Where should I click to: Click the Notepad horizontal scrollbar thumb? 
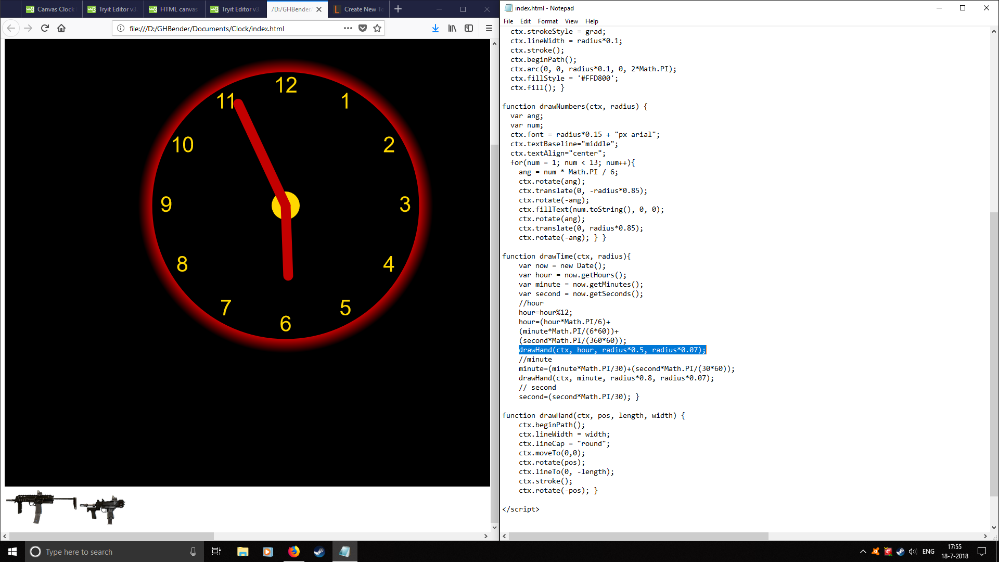(638, 536)
